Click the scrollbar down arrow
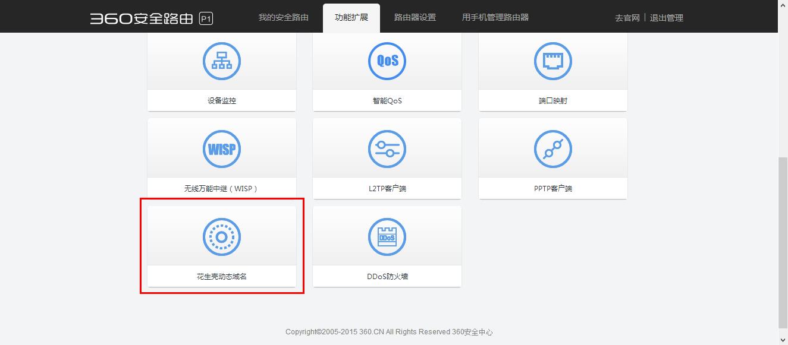788x345 pixels. (783, 340)
